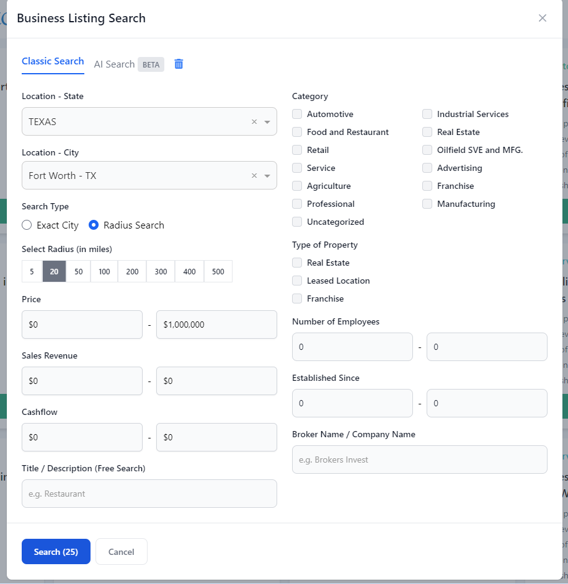Select the Classic Search tab
The width and height of the screenshot is (568, 584).
[53, 61]
